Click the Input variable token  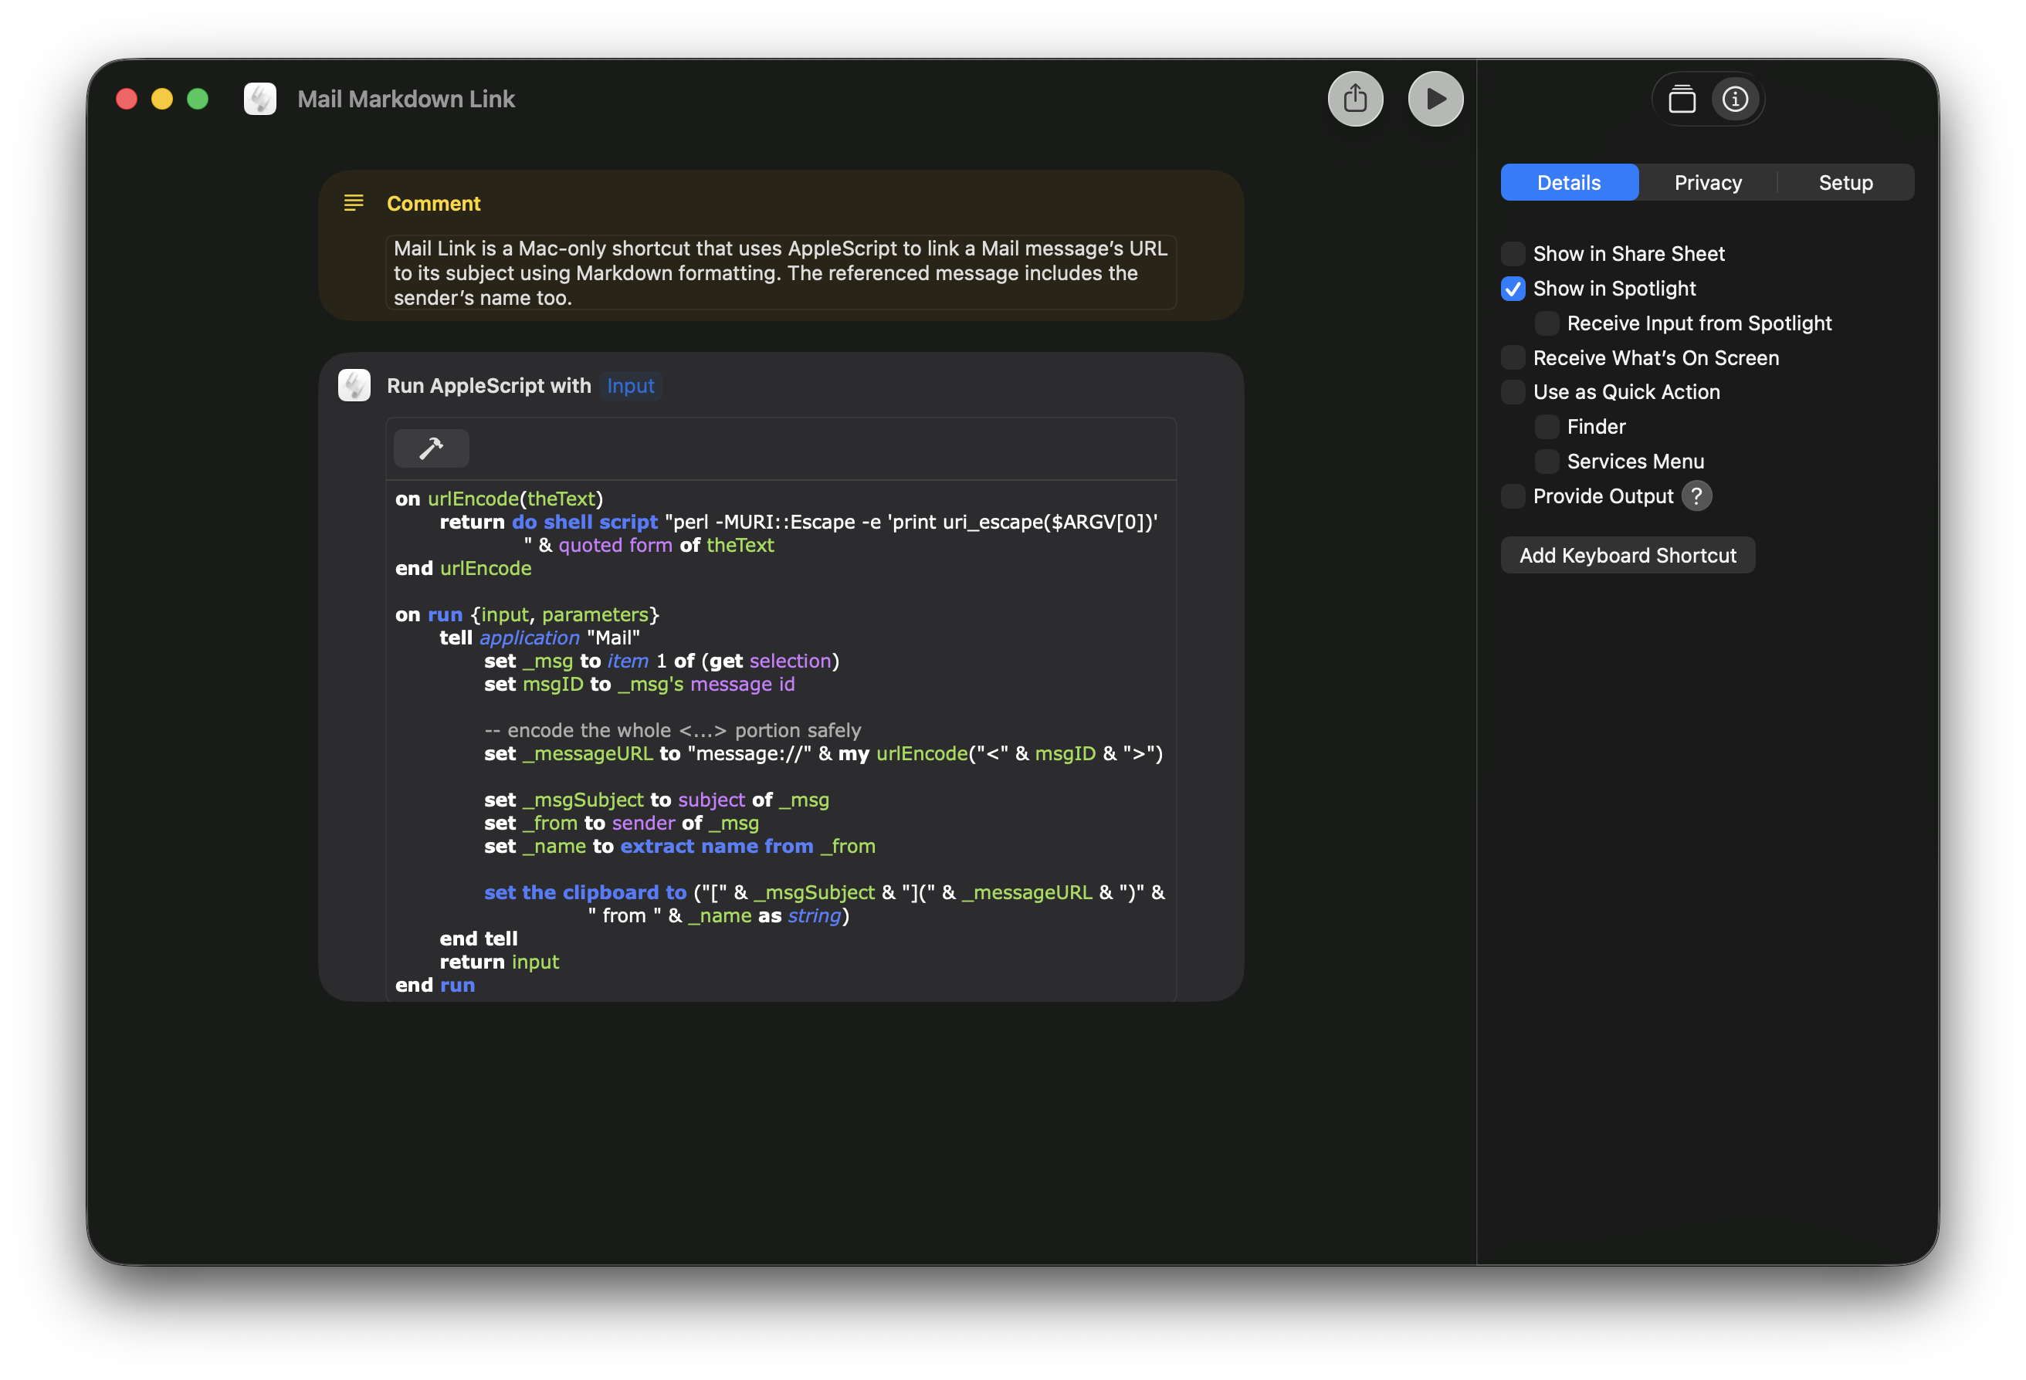coord(630,385)
